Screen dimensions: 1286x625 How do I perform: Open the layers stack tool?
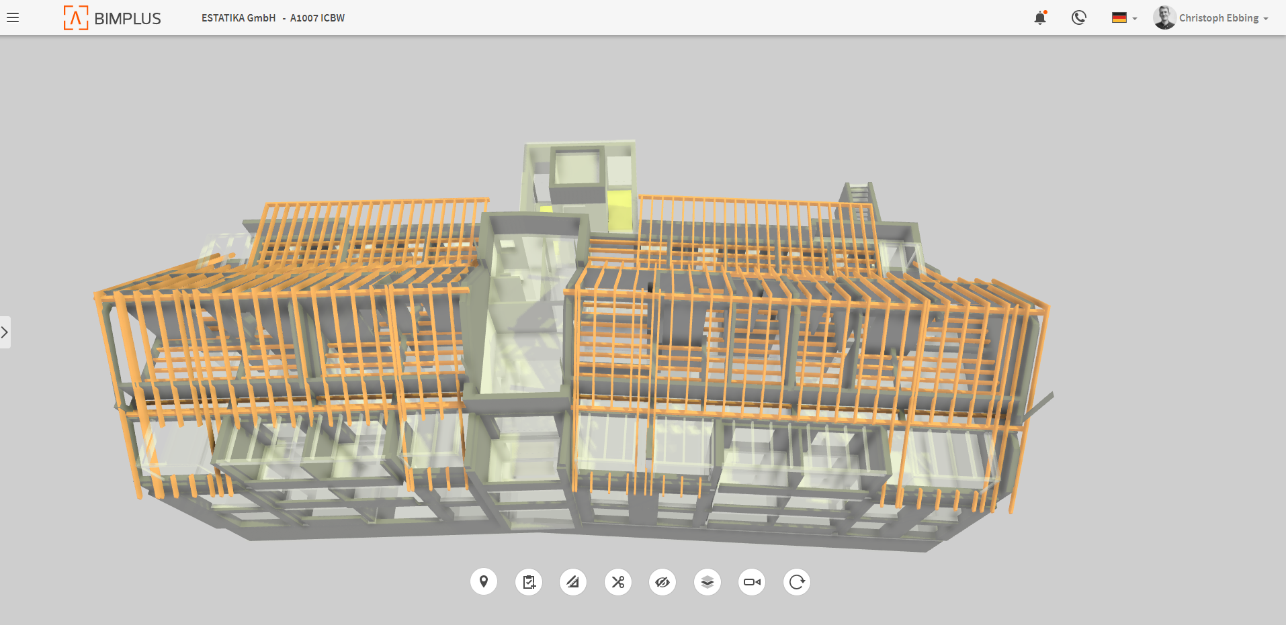pos(708,582)
